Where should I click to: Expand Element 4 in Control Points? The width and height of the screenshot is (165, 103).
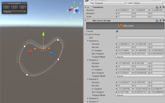(88, 102)
